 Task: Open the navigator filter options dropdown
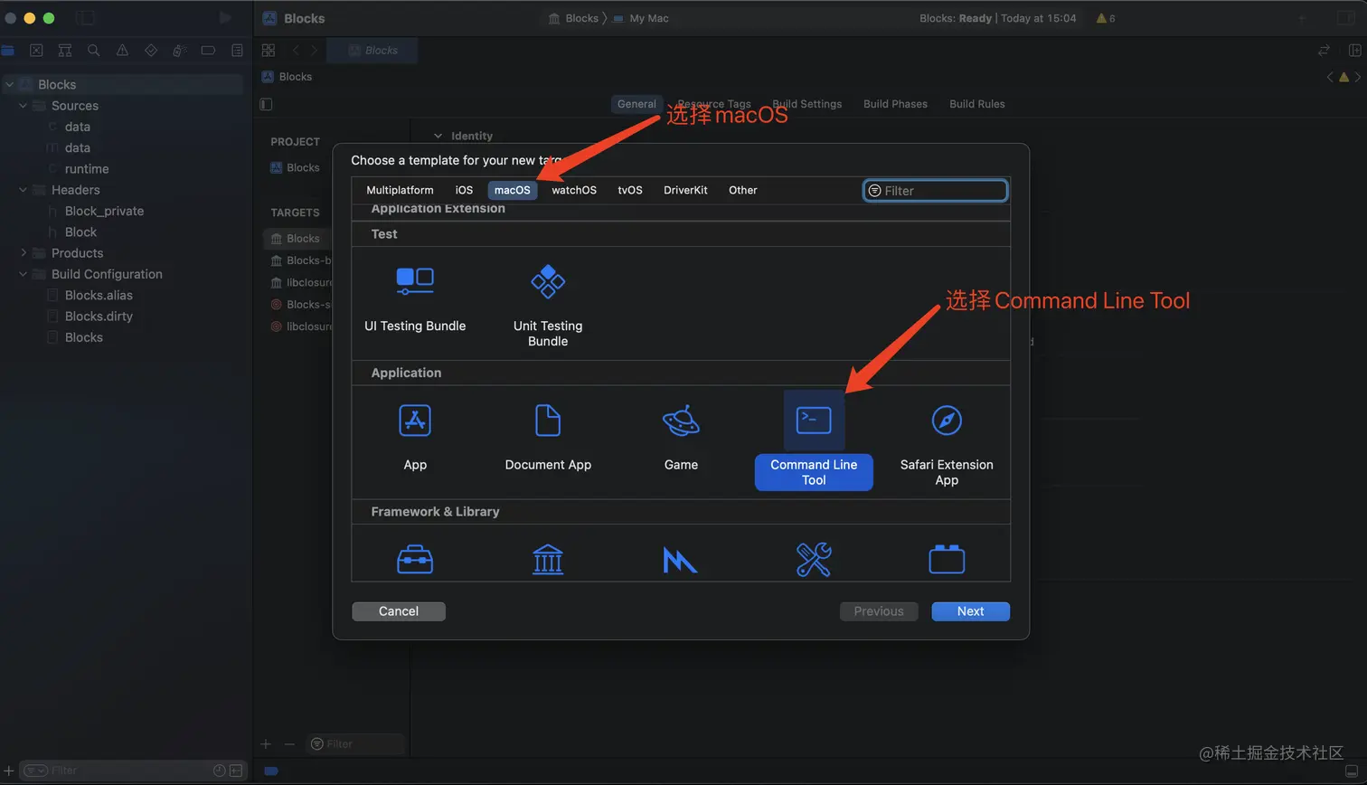click(x=35, y=771)
